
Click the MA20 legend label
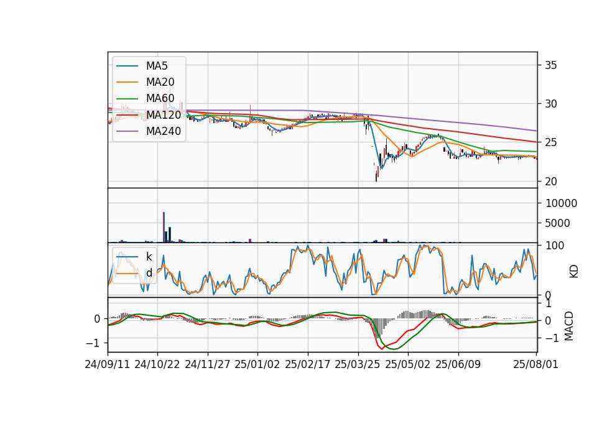point(160,82)
